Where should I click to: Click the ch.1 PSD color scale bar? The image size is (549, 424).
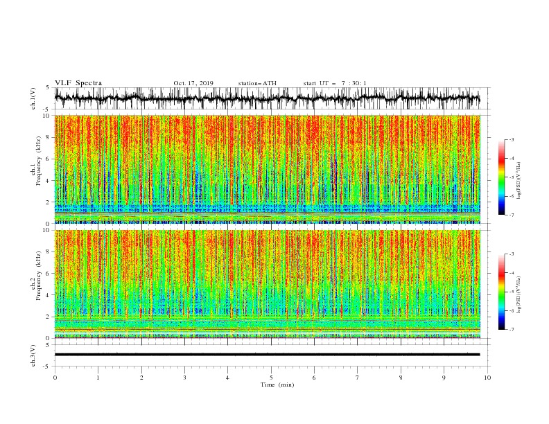pyautogui.click(x=501, y=177)
